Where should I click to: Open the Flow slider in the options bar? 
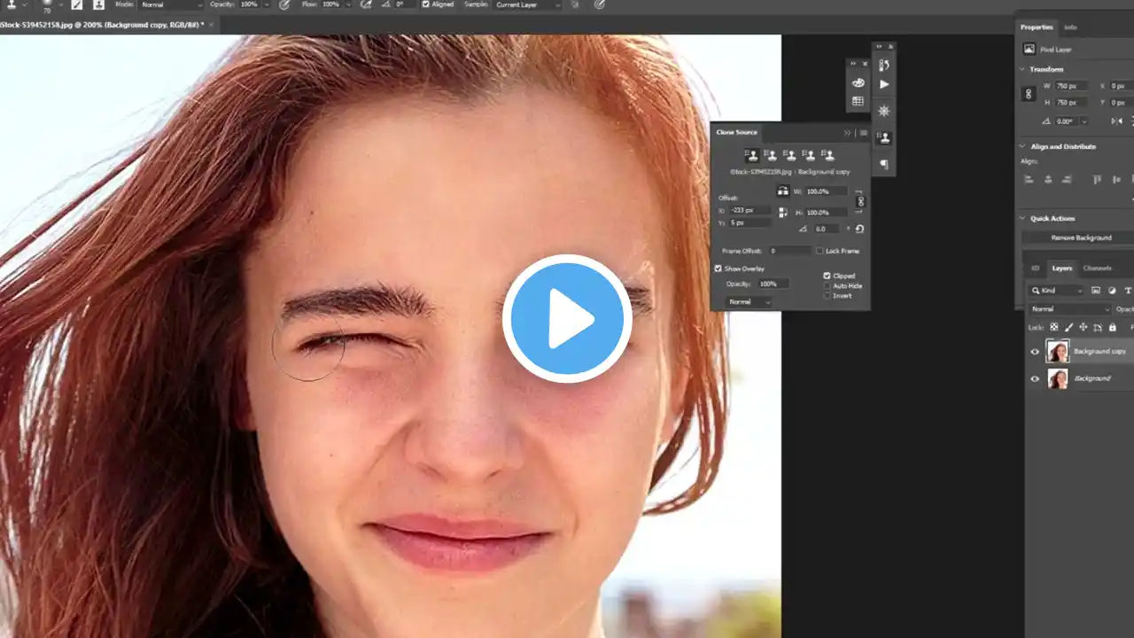(x=351, y=5)
